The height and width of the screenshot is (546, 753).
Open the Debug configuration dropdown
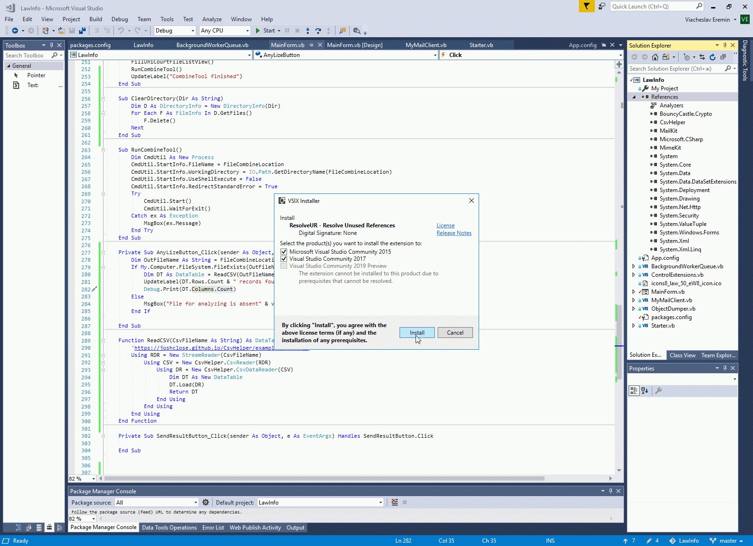click(175, 31)
